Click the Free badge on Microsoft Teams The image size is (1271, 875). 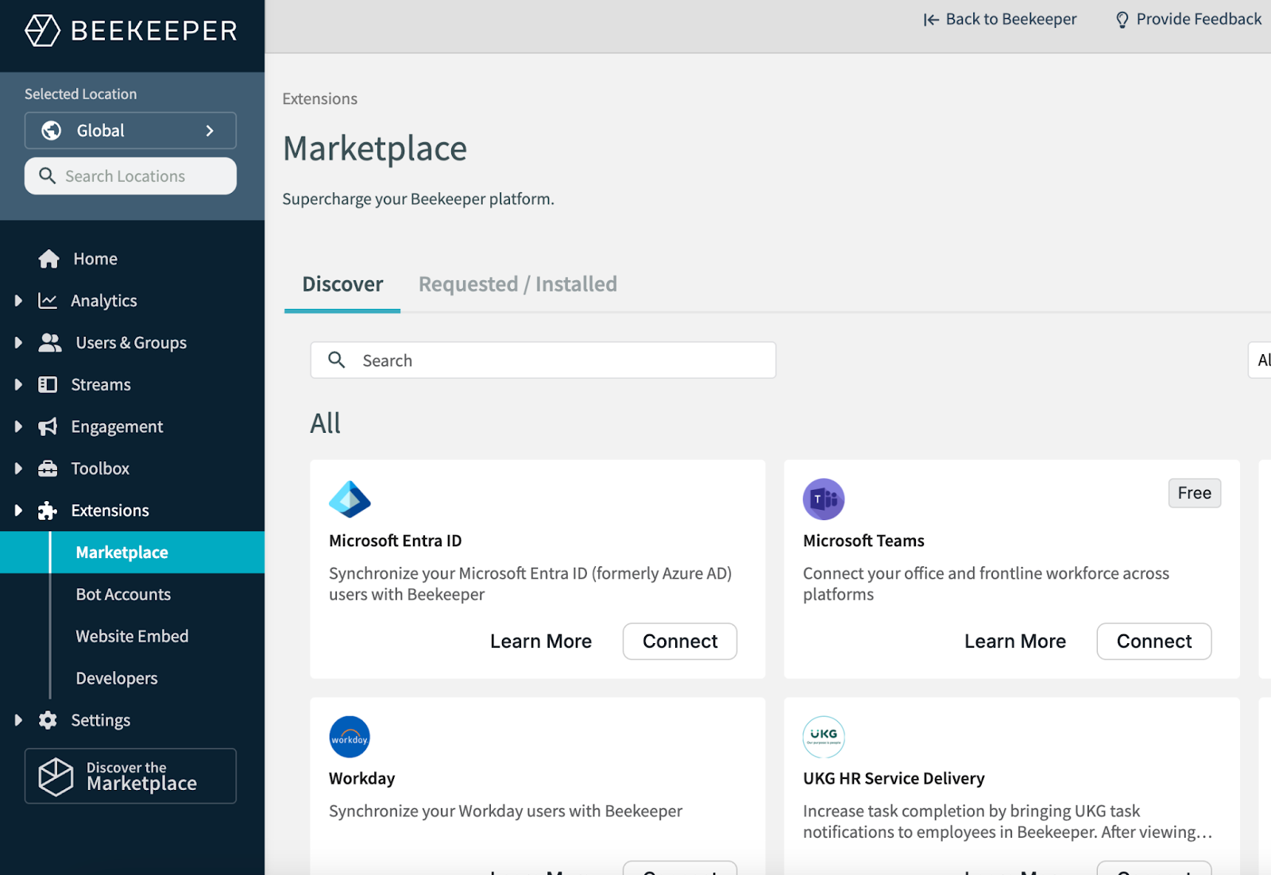point(1195,493)
